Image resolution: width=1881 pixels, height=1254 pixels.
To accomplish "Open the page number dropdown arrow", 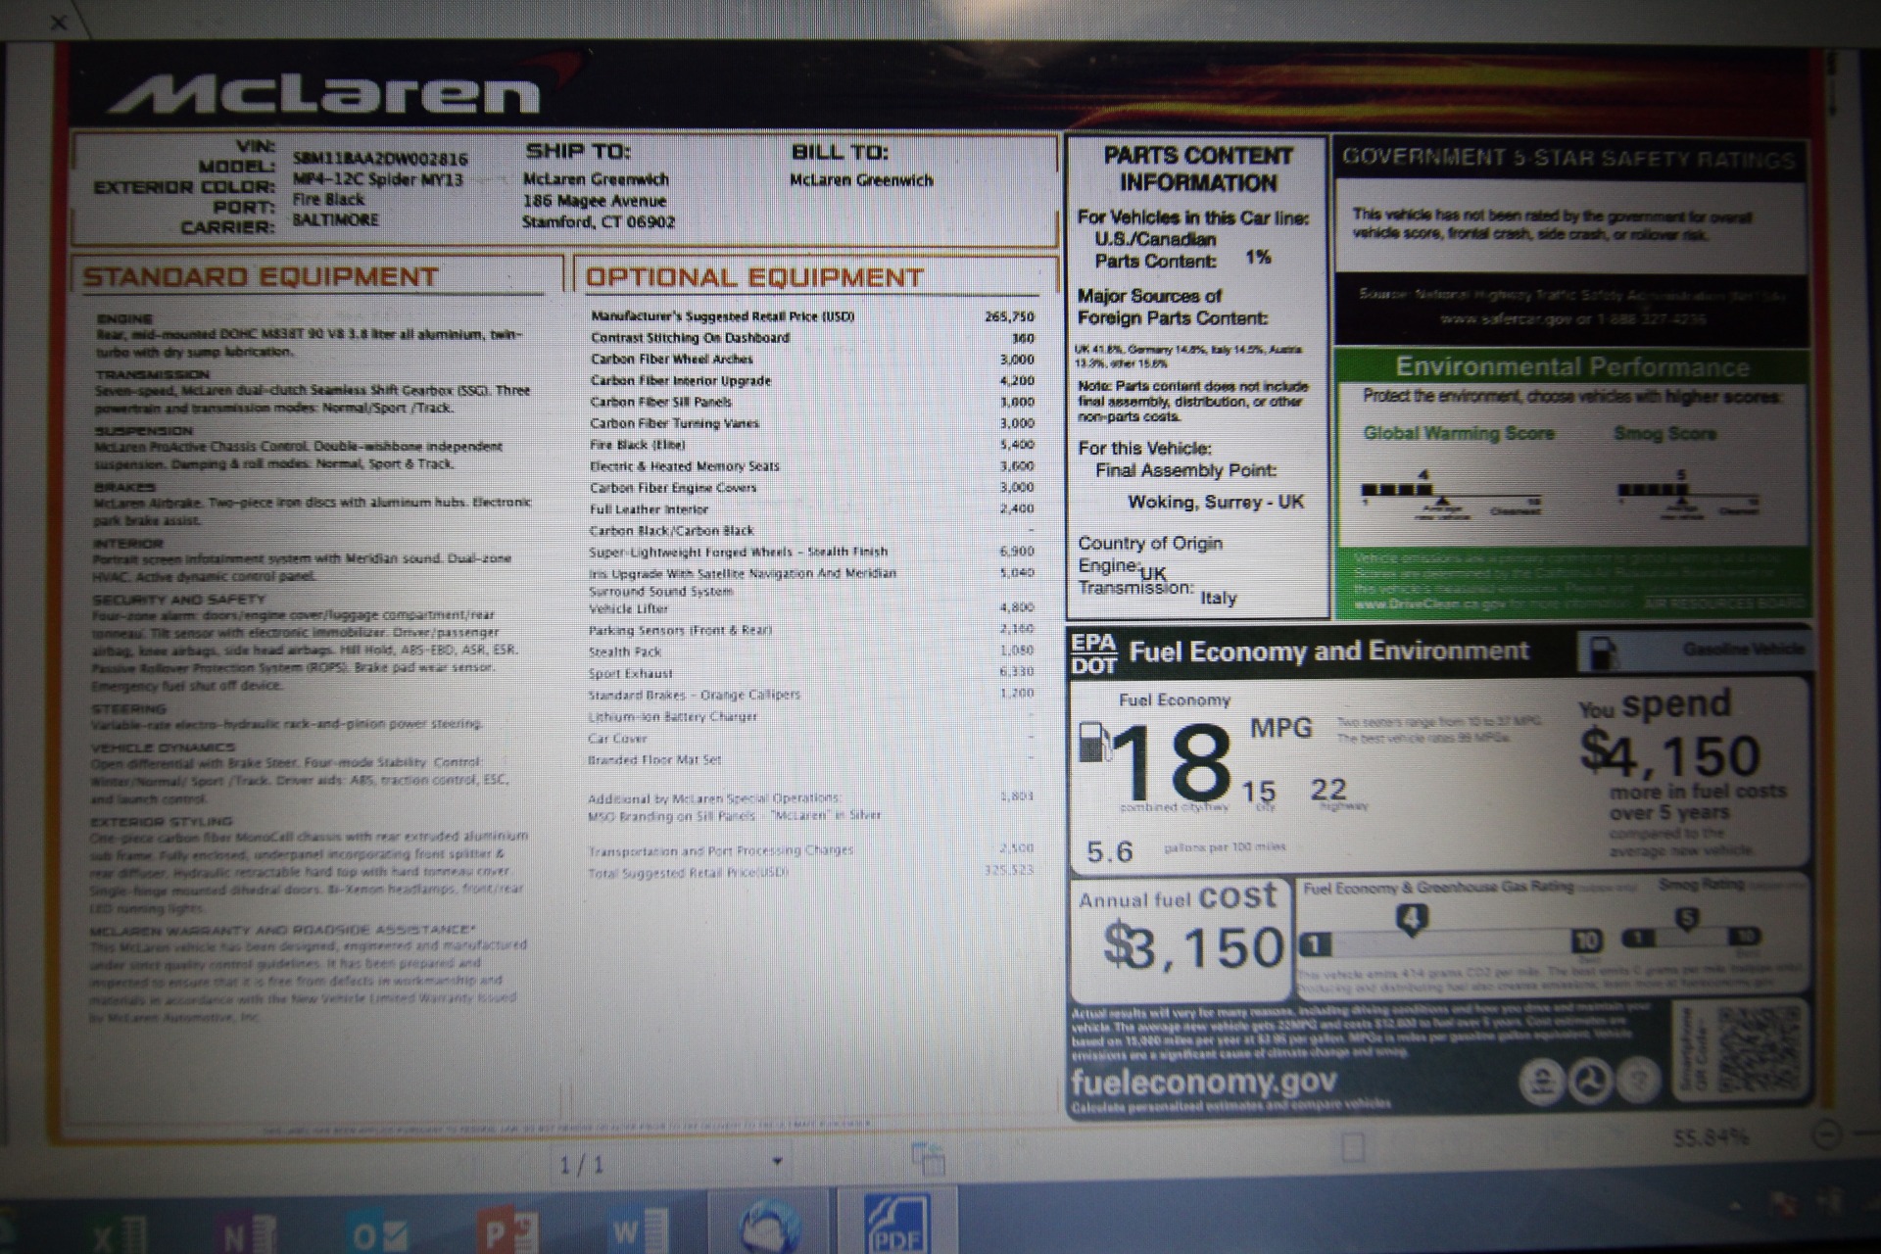I will point(777,1162).
